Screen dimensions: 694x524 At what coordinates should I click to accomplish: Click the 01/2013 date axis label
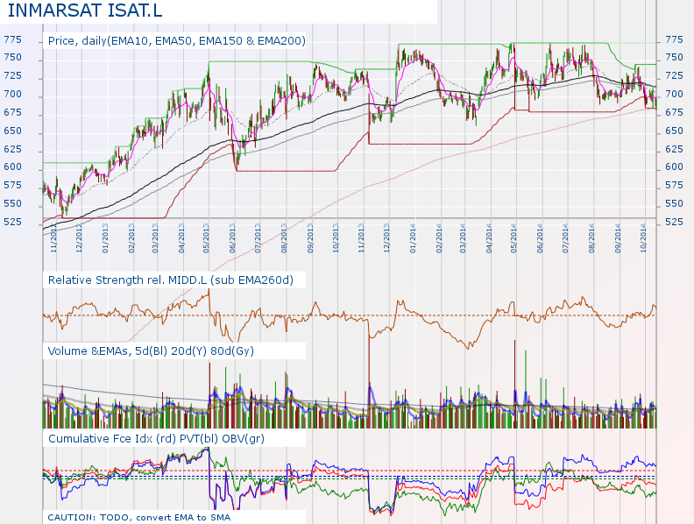click(105, 238)
